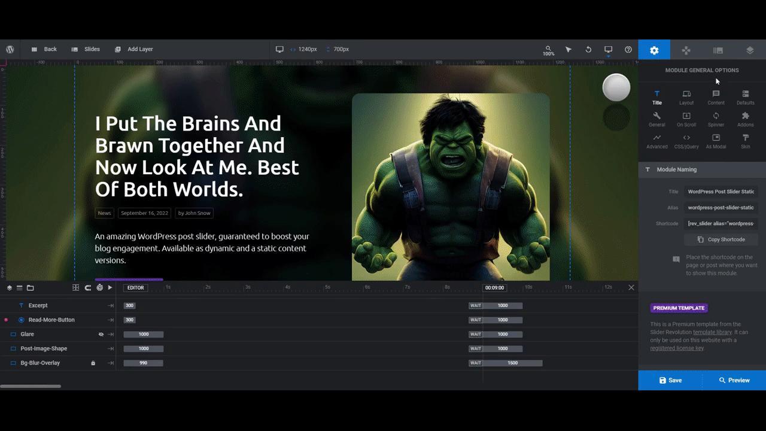Toggle visibility of the Glare layer
Viewport: 766px width, 431px height.
tap(101, 335)
